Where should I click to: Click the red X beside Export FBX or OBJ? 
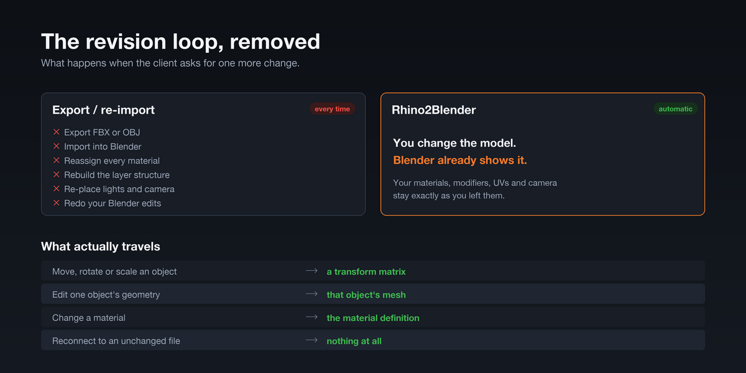(x=56, y=132)
